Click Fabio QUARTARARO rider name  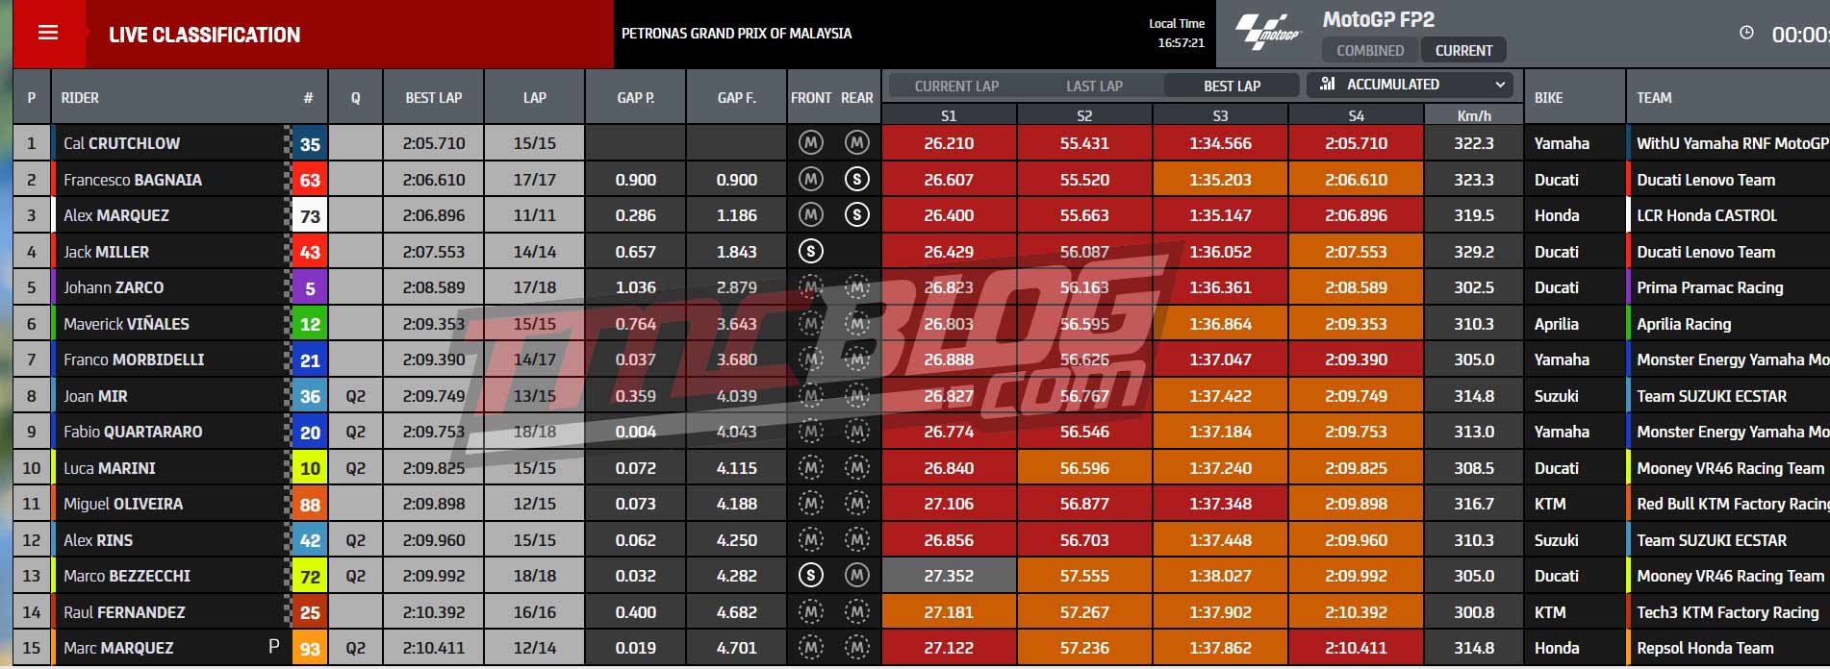click(133, 432)
